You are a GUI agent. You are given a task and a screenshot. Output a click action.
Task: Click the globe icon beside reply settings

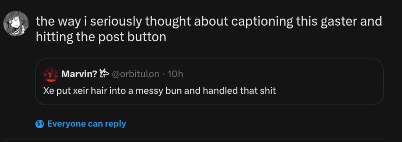click(x=40, y=124)
